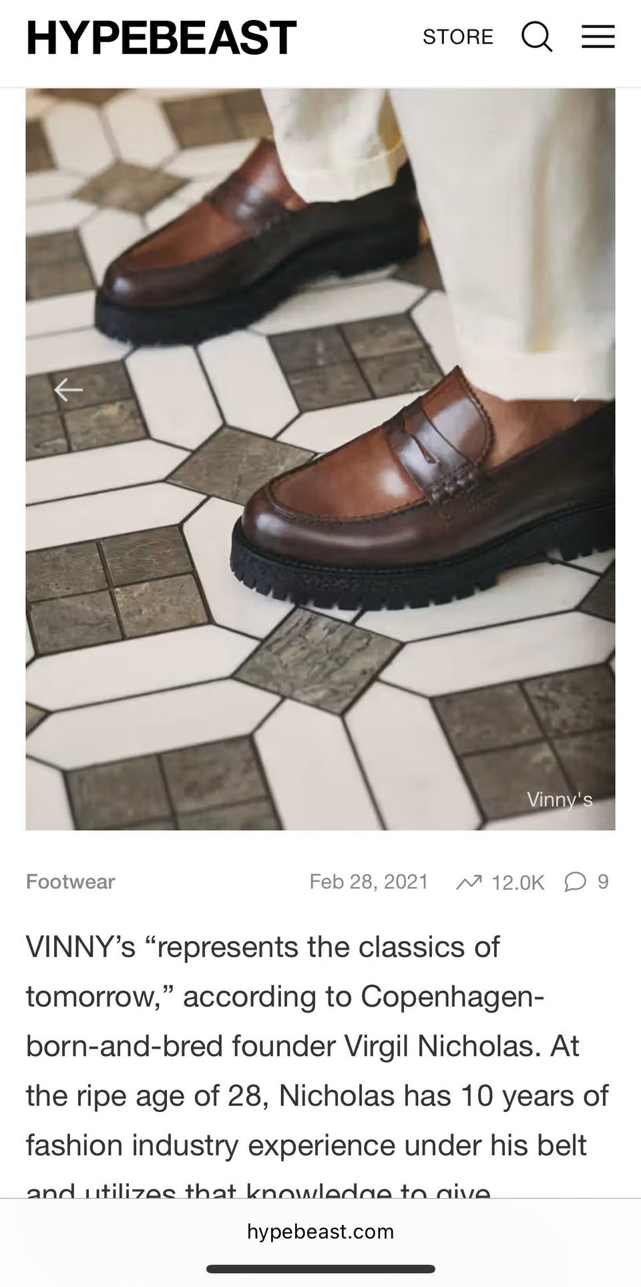Open comments via speech bubble icon
This screenshot has height=1287, width=641.
pyautogui.click(x=575, y=882)
